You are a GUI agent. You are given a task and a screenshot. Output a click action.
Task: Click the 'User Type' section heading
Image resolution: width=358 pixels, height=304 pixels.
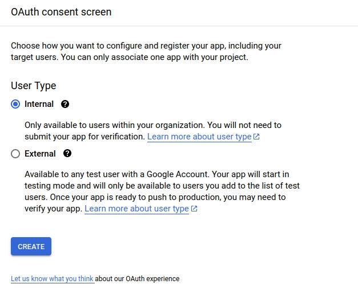pyautogui.click(x=33, y=86)
